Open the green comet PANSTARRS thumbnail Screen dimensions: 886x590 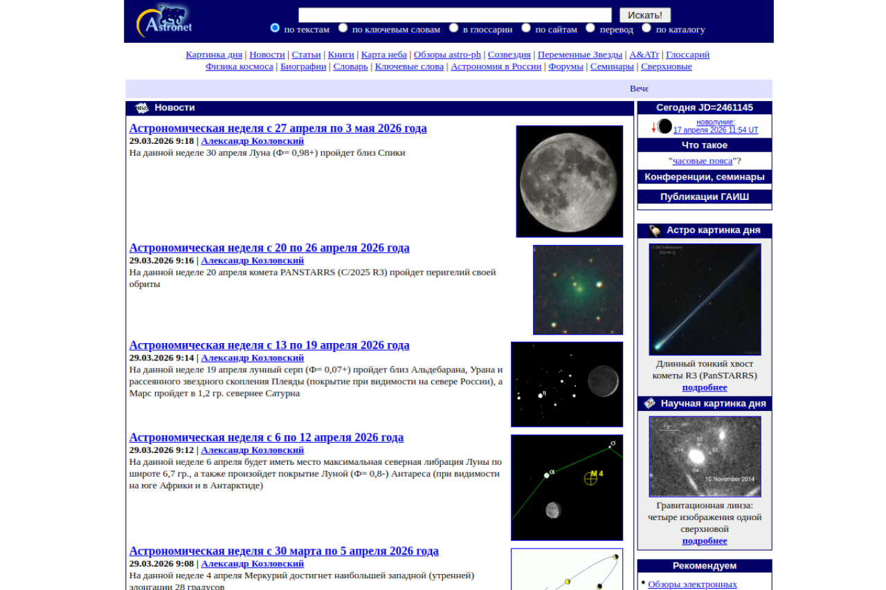(x=577, y=290)
